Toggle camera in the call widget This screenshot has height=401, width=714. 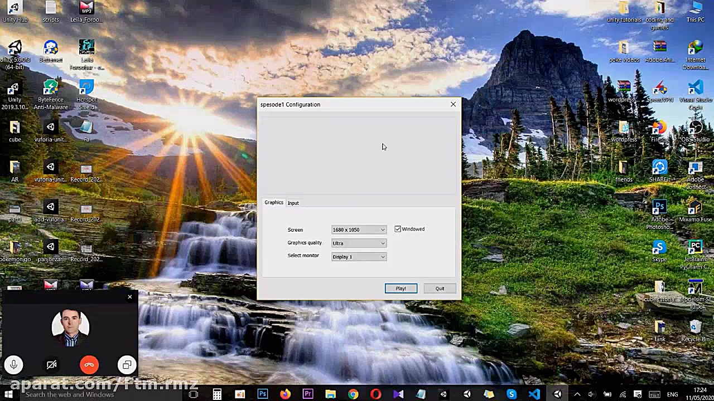pyautogui.click(x=51, y=365)
